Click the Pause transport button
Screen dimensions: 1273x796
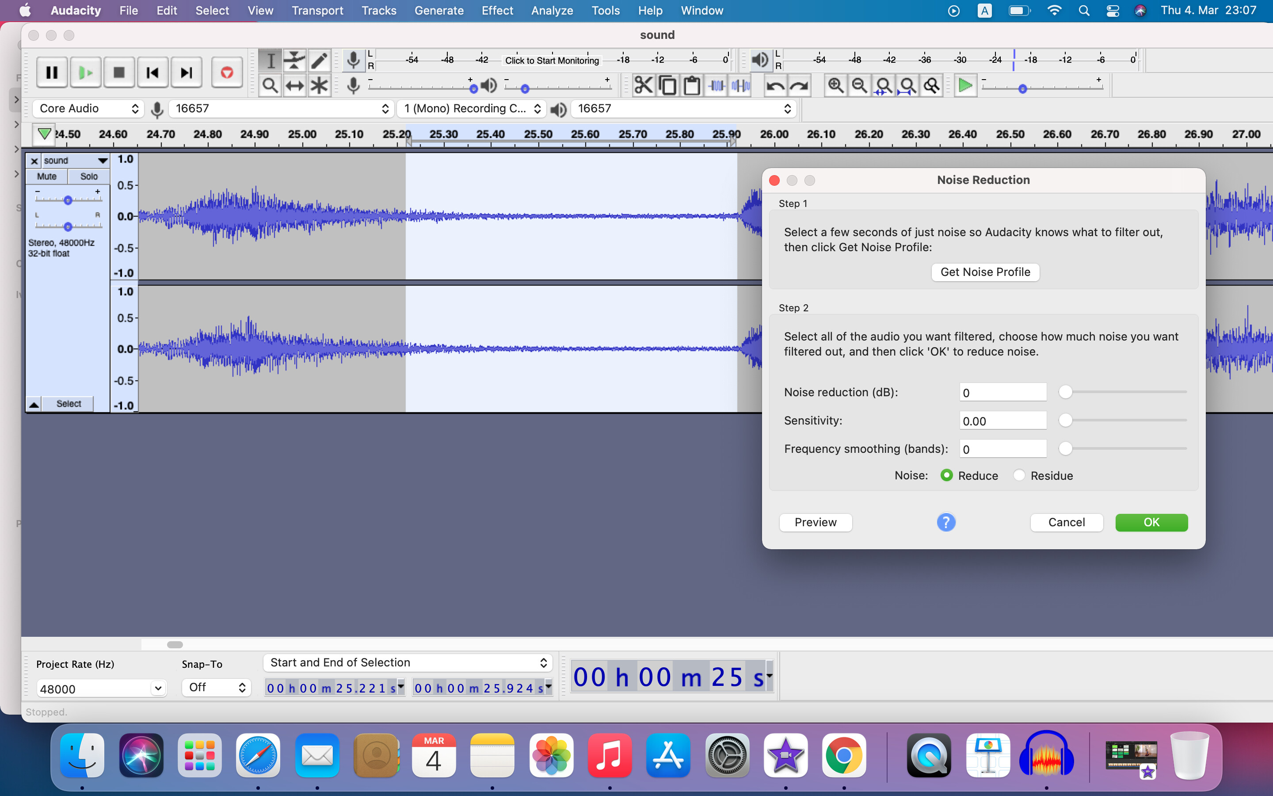[x=52, y=72]
